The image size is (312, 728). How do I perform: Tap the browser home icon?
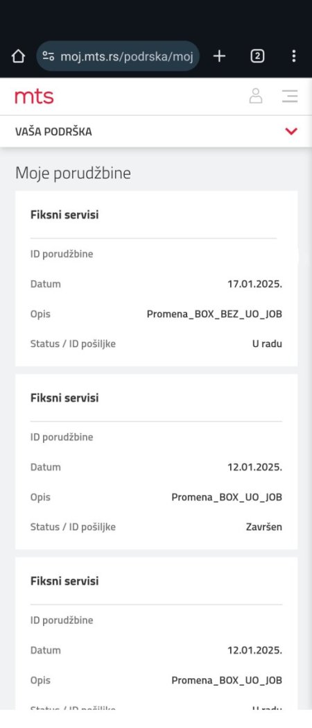(18, 57)
